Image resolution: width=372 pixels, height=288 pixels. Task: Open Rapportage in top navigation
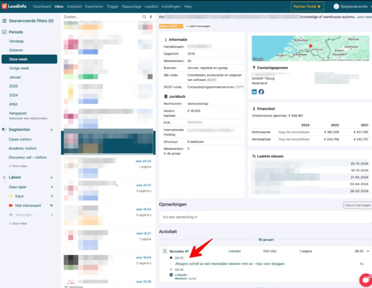click(131, 6)
